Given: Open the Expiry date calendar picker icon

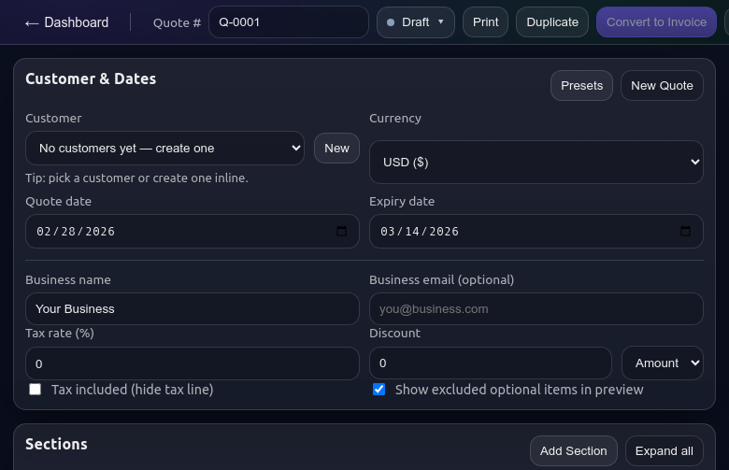Looking at the screenshot, I should point(685,231).
